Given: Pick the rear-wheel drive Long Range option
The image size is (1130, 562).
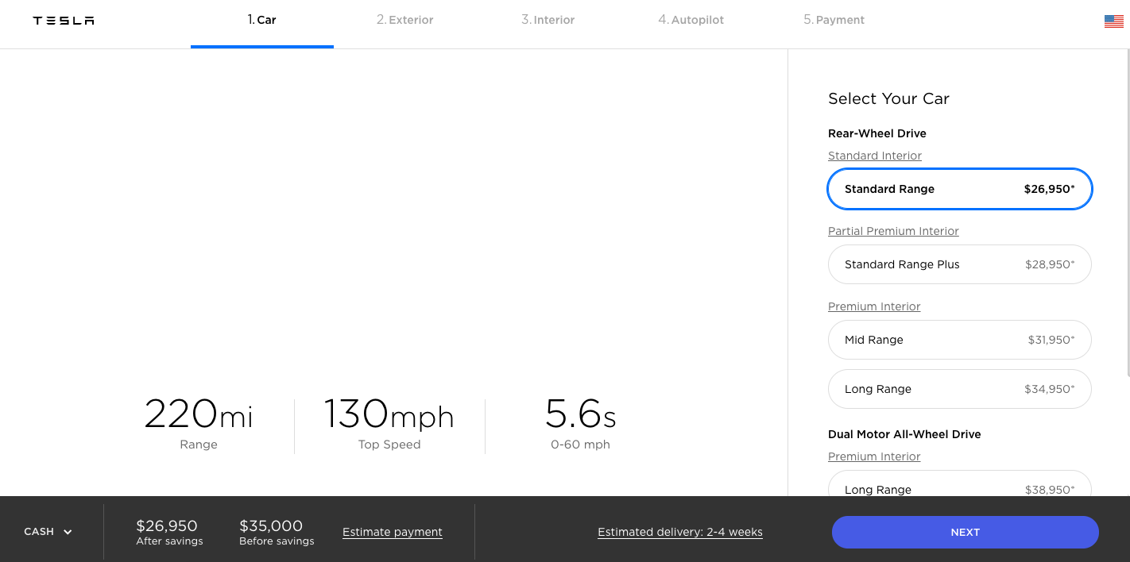Looking at the screenshot, I should pos(960,389).
